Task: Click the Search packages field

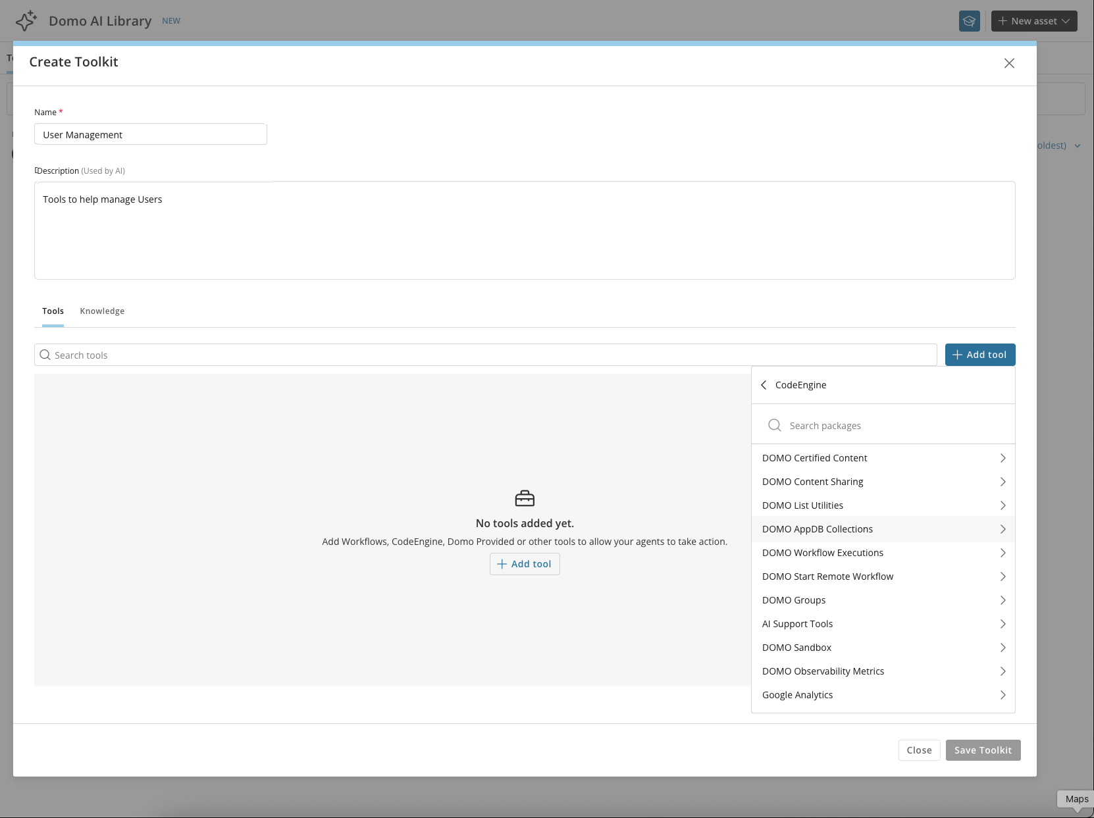Action: (883, 425)
